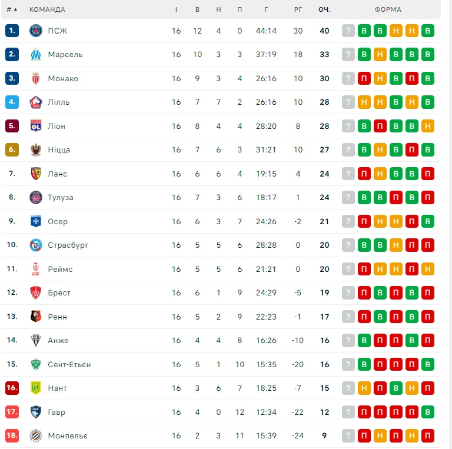This screenshot has width=452, height=449.
Task: Click the Nice club crest
Action: [x=36, y=149]
